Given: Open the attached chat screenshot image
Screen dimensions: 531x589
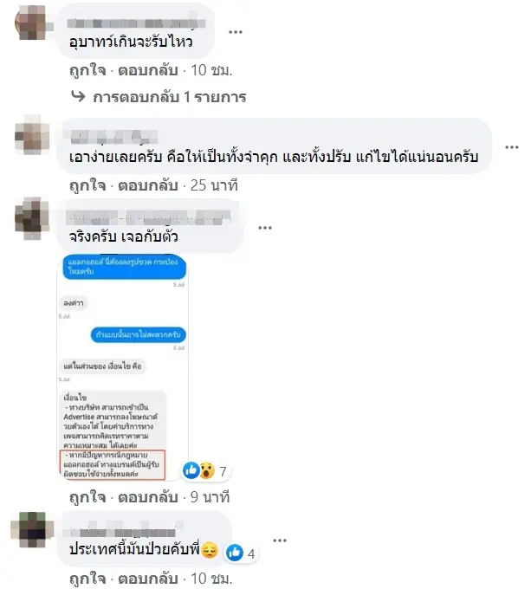Looking at the screenshot, I should [122, 367].
